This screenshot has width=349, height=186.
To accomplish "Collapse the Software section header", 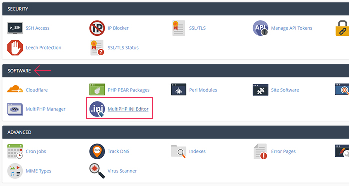I will coord(175,71).
